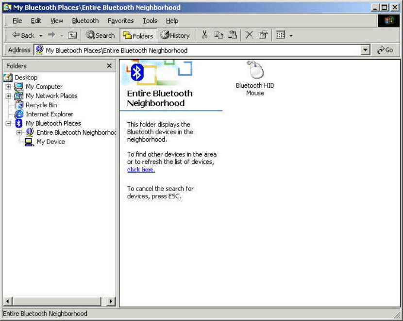Click the Back arrow toolbar button

tap(23, 35)
